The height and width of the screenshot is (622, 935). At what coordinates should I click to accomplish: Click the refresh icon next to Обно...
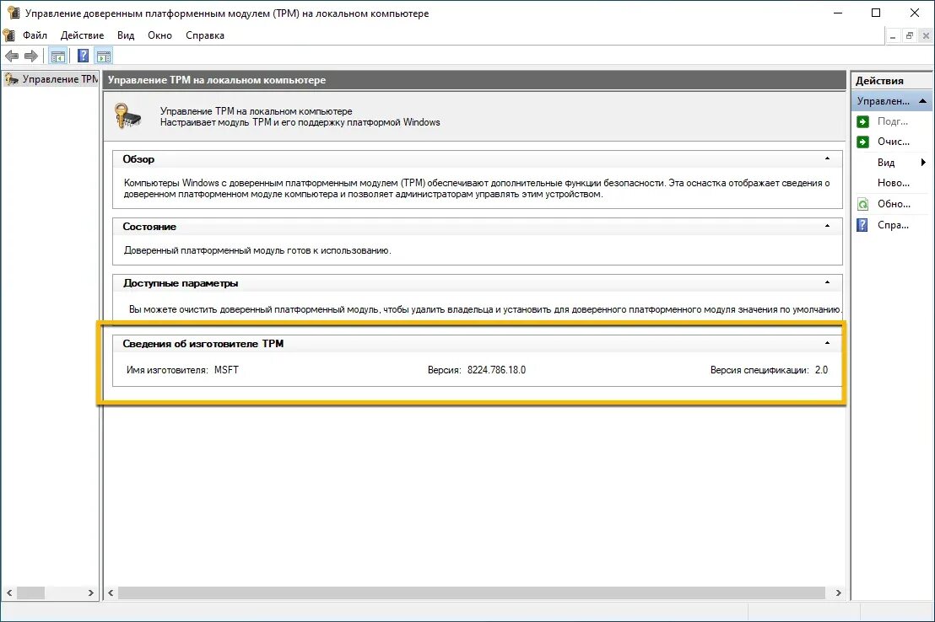pos(862,204)
